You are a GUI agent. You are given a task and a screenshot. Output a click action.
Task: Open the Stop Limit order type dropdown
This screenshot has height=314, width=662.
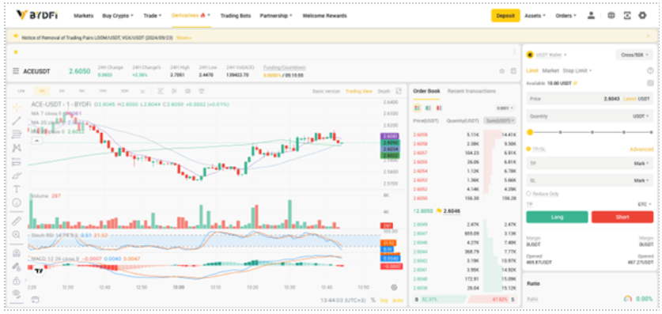click(x=577, y=70)
